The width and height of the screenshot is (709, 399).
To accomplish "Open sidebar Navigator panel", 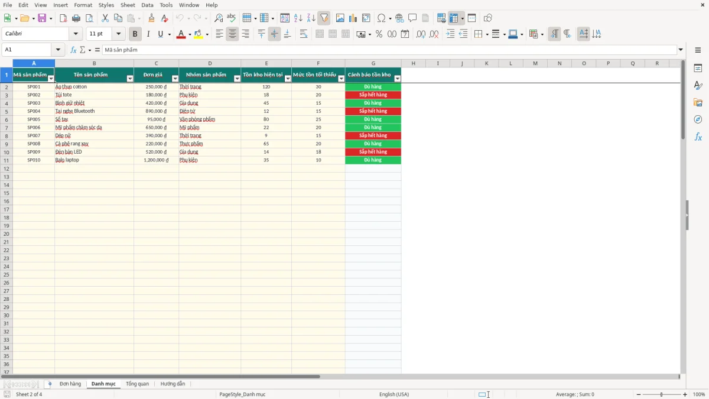I will 698,120.
